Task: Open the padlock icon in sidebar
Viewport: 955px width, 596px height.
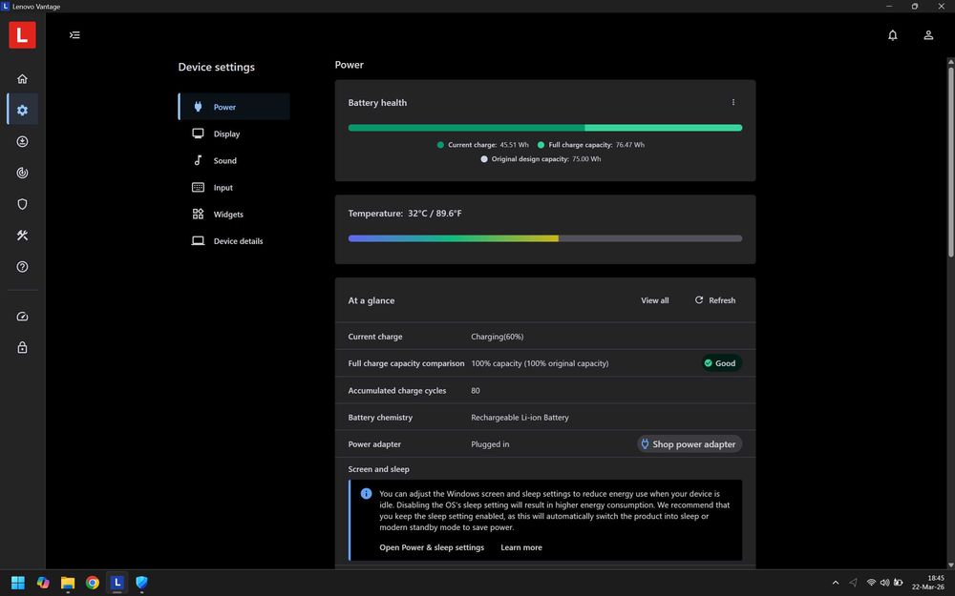Action: tap(23, 348)
